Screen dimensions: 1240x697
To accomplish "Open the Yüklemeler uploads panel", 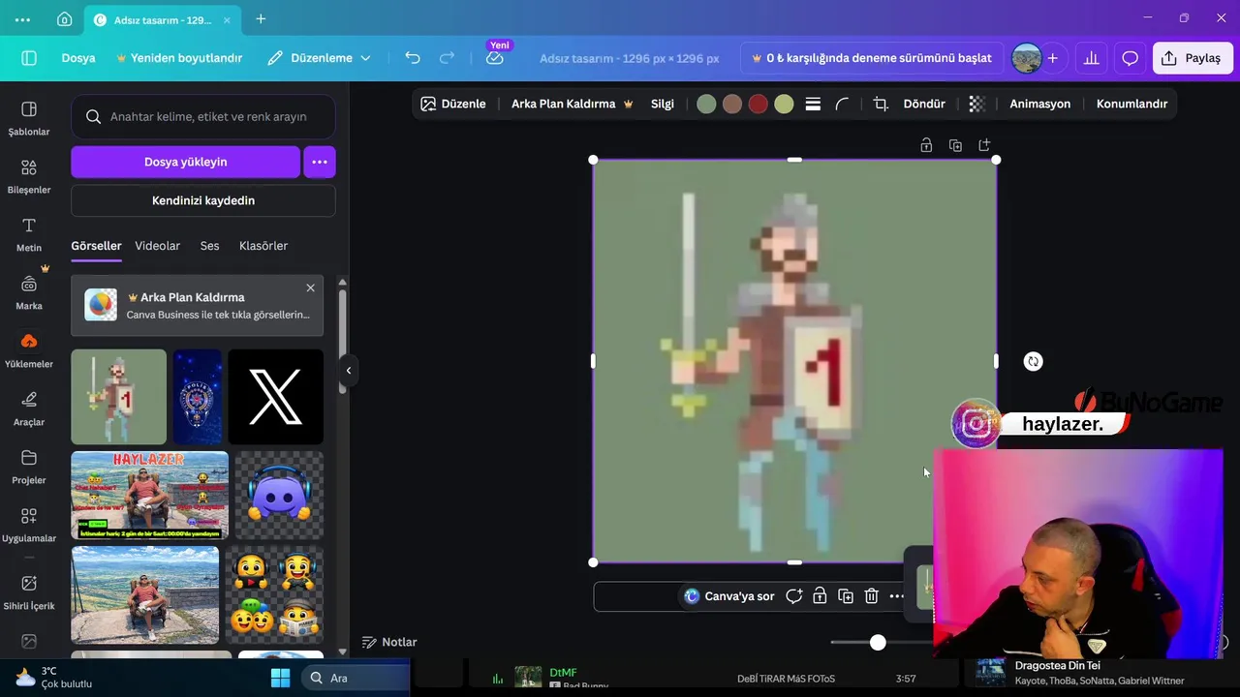I will (29, 350).
